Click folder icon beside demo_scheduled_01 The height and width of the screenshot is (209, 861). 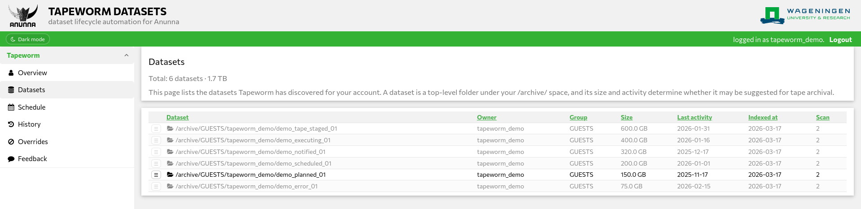[x=170, y=163]
